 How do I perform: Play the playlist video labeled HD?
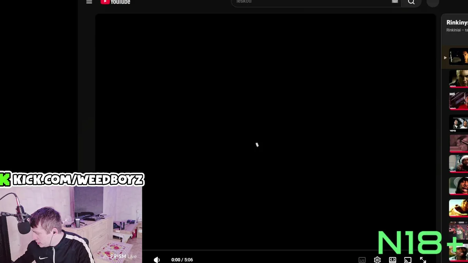pyautogui.click(x=458, y=100)
